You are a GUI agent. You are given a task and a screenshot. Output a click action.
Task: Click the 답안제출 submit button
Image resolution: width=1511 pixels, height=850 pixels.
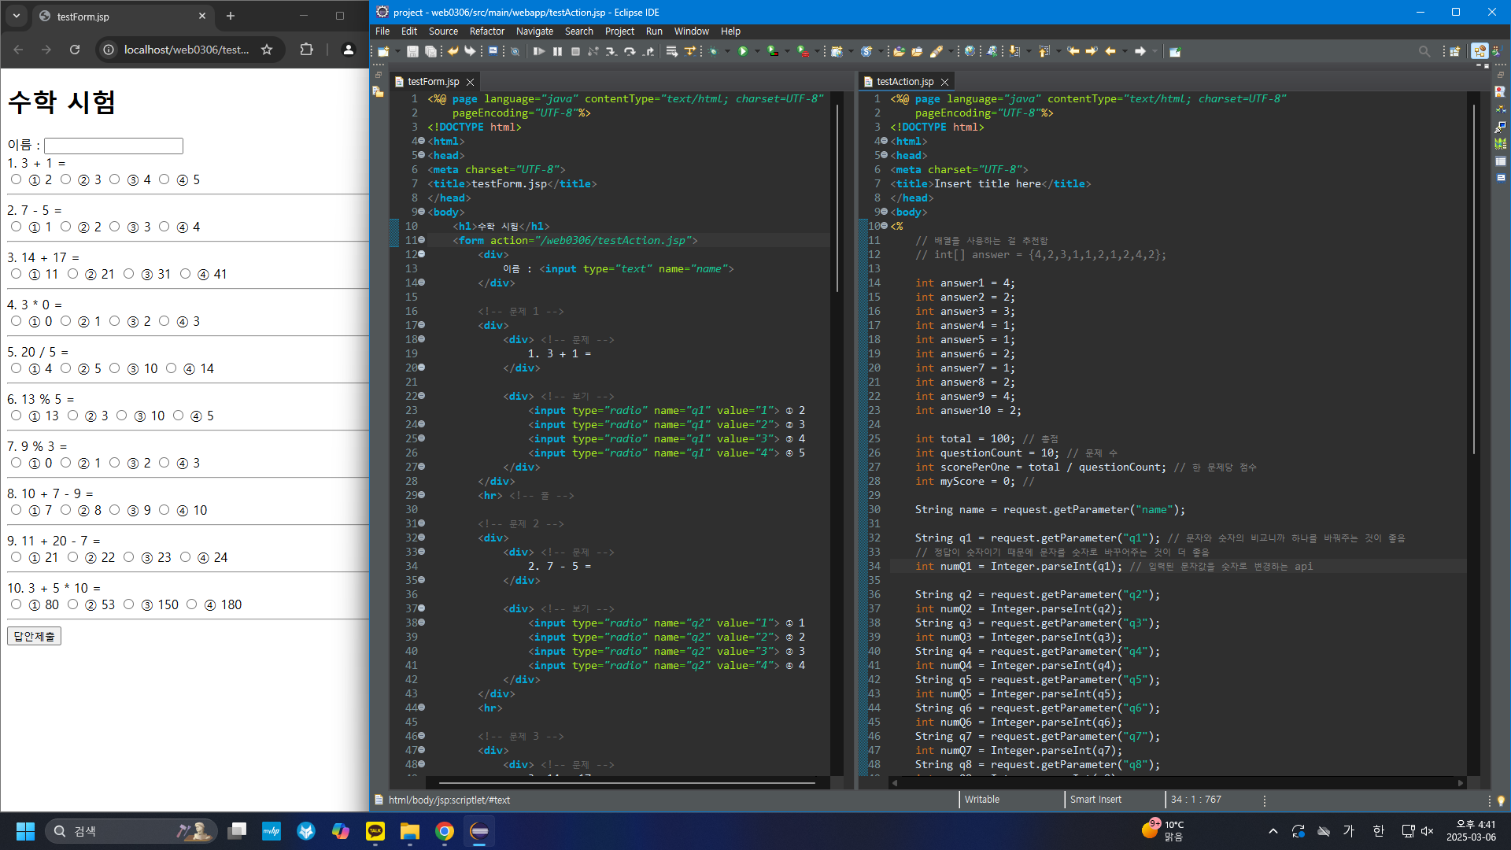(34, 636)
